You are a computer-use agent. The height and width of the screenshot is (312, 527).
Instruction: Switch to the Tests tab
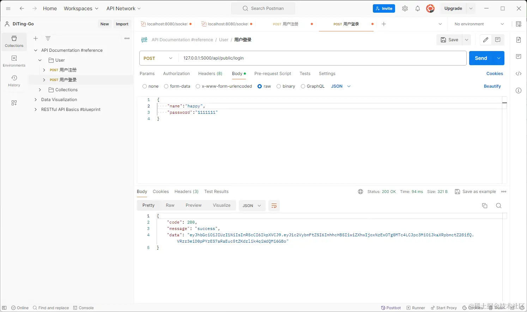(305, 74)
